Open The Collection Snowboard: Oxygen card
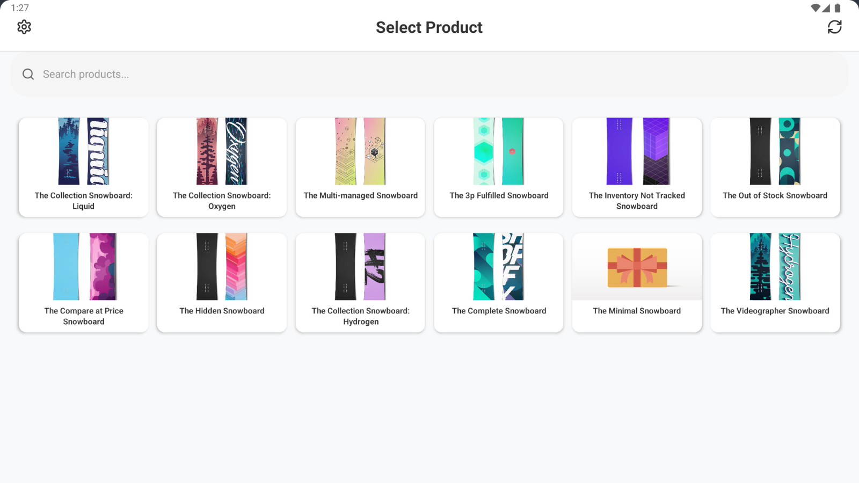 point(222,167)
